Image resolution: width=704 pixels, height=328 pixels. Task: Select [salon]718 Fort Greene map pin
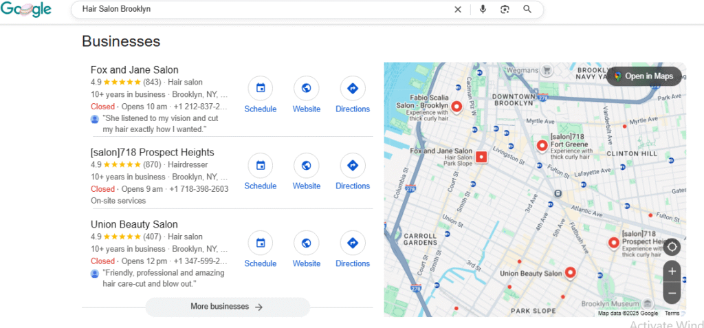pos(542,146)
